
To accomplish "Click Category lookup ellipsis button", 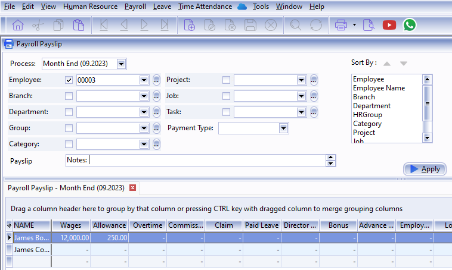I will click(x=156, y=145).
